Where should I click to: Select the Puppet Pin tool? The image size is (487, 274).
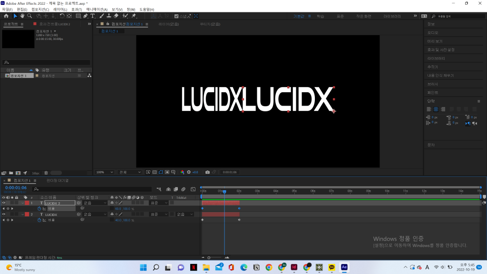click(134, 16)
